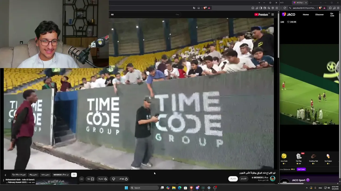Share the YouTube video
Image resolution: width=341 pixels, height=191 pixels.
[103, 179]
